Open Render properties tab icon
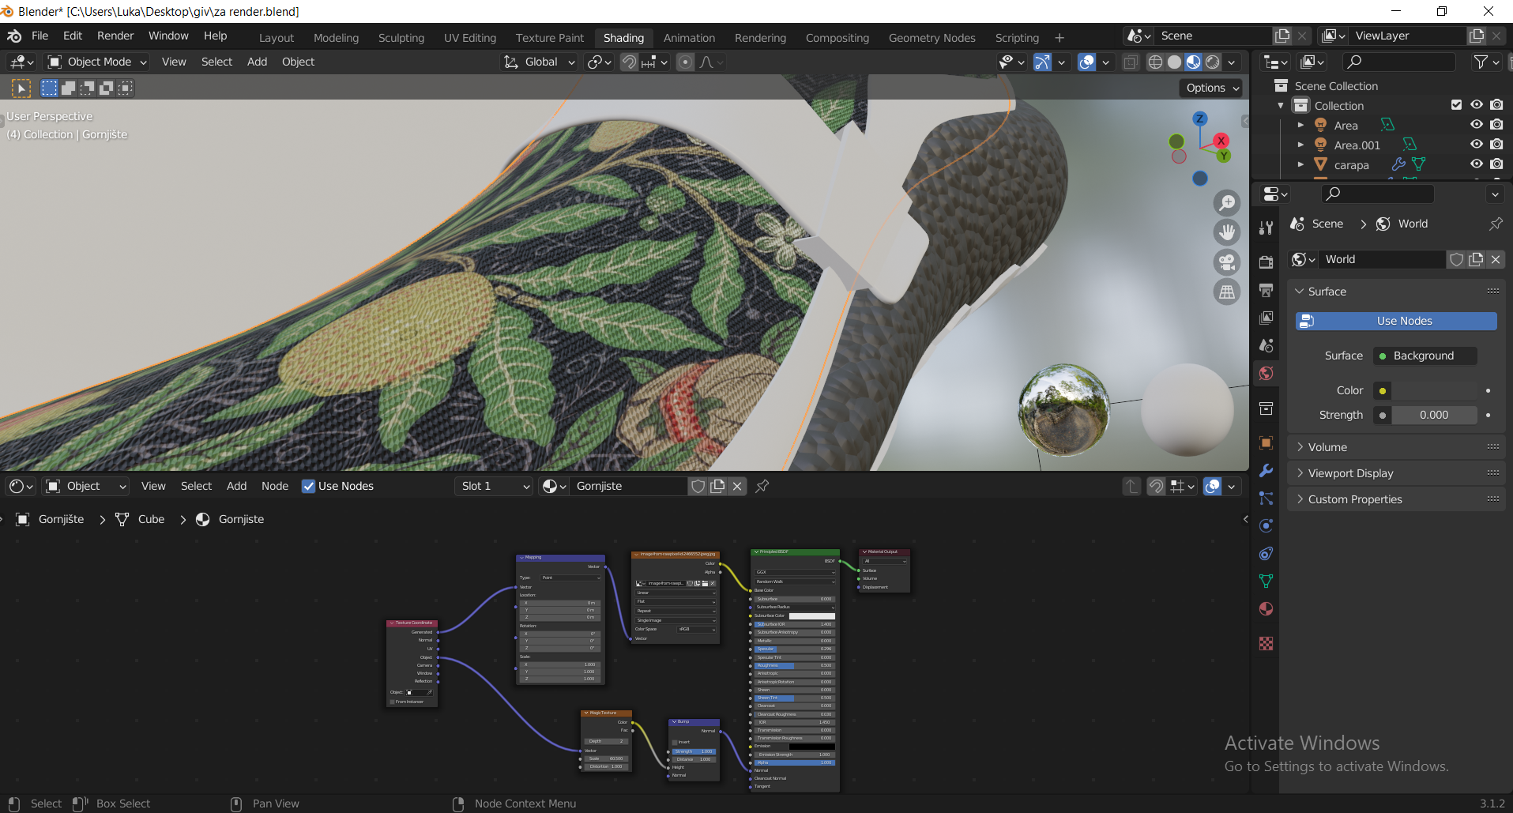Screen dimensions: 1513x813 [x=1266, y=262]
